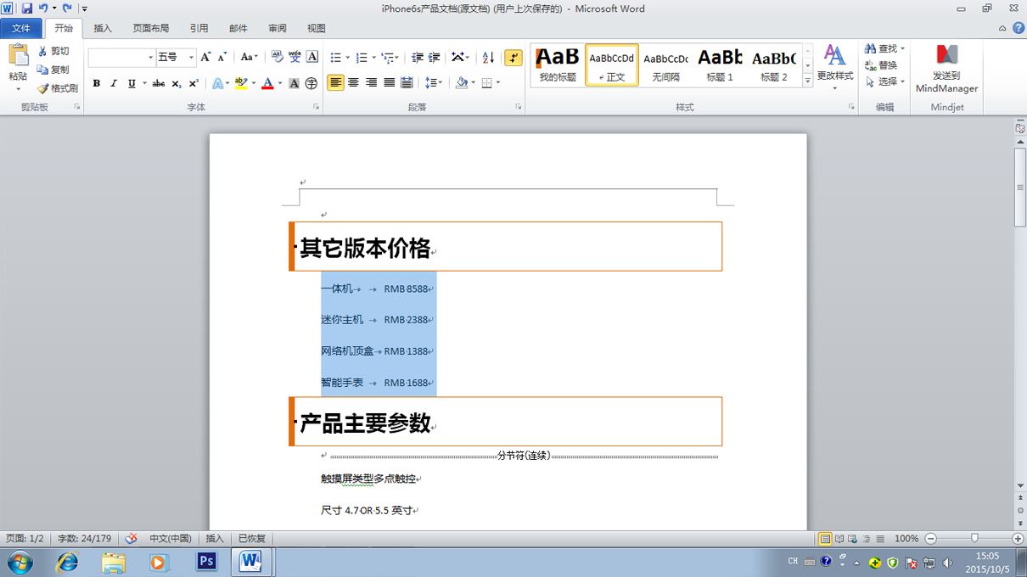
Task: Apply the 我的标题 style
Action: point(558,64)
